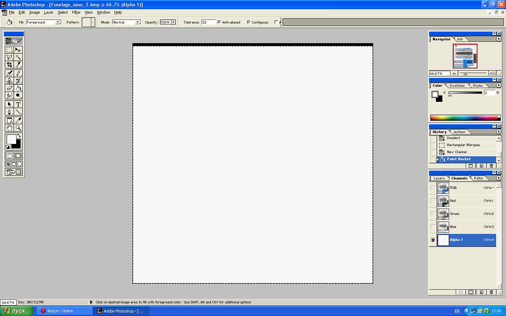Toggle Contiguous checkbox
The image size is (506, 316).
[249, 22]
